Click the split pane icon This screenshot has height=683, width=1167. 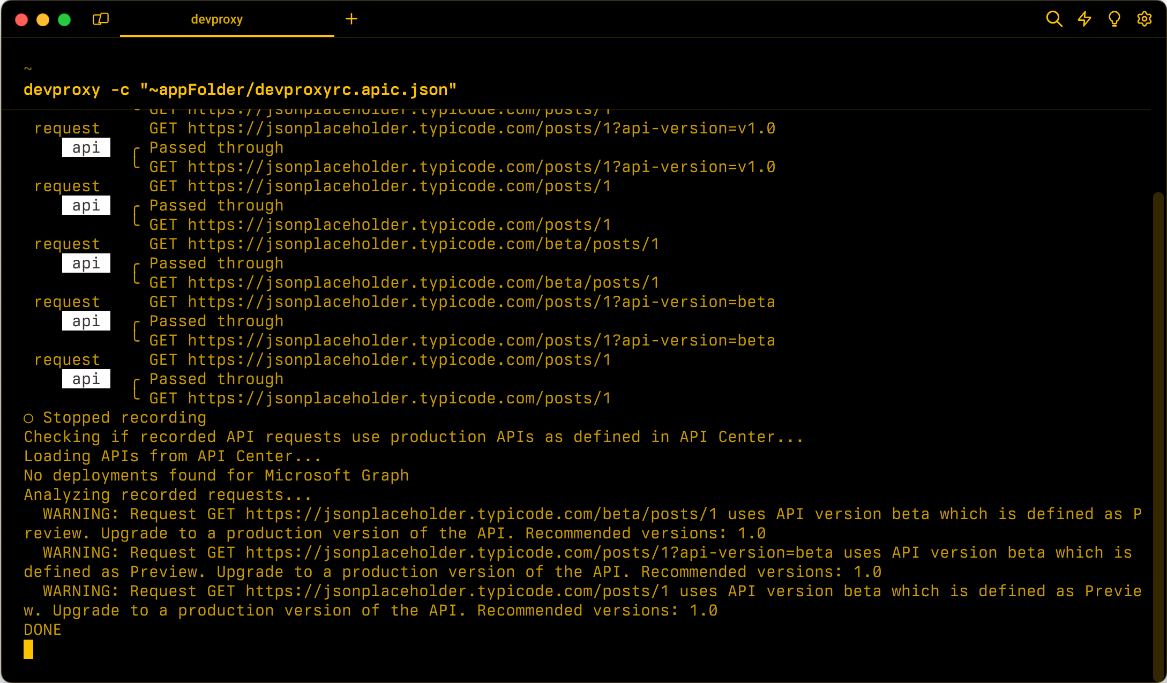(101, 19)
